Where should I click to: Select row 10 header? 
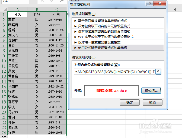4,61
